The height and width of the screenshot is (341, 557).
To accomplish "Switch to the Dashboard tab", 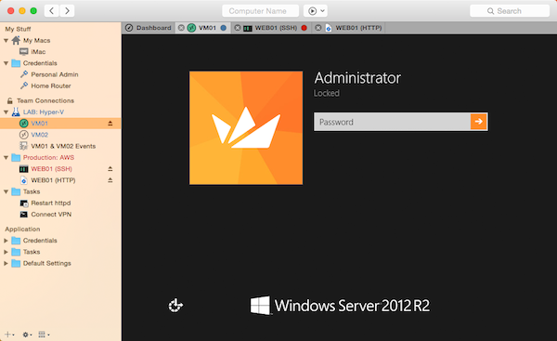I will point(149,28).
